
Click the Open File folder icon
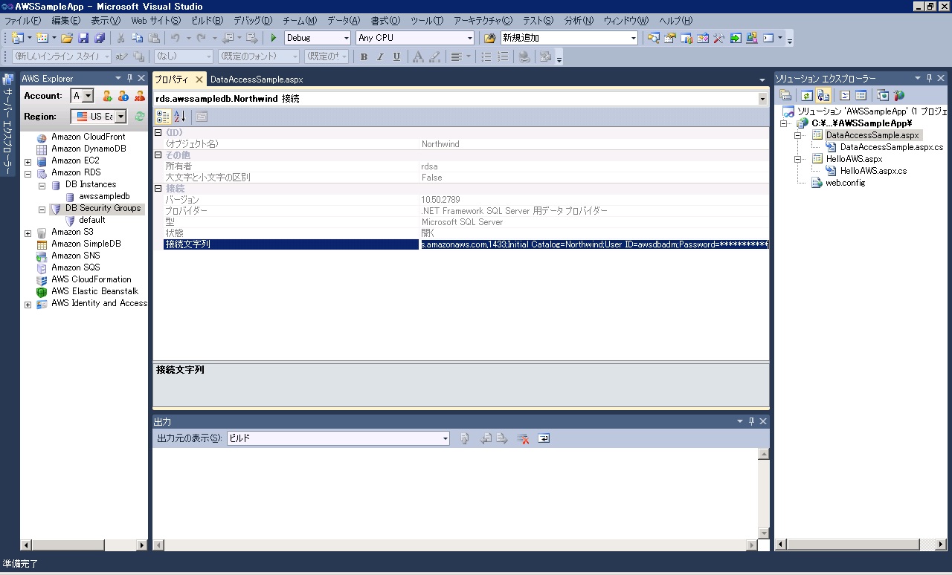pos(67,38)
